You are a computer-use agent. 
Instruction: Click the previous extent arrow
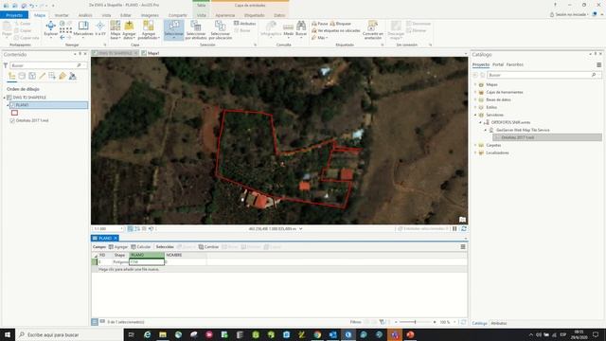62,38
